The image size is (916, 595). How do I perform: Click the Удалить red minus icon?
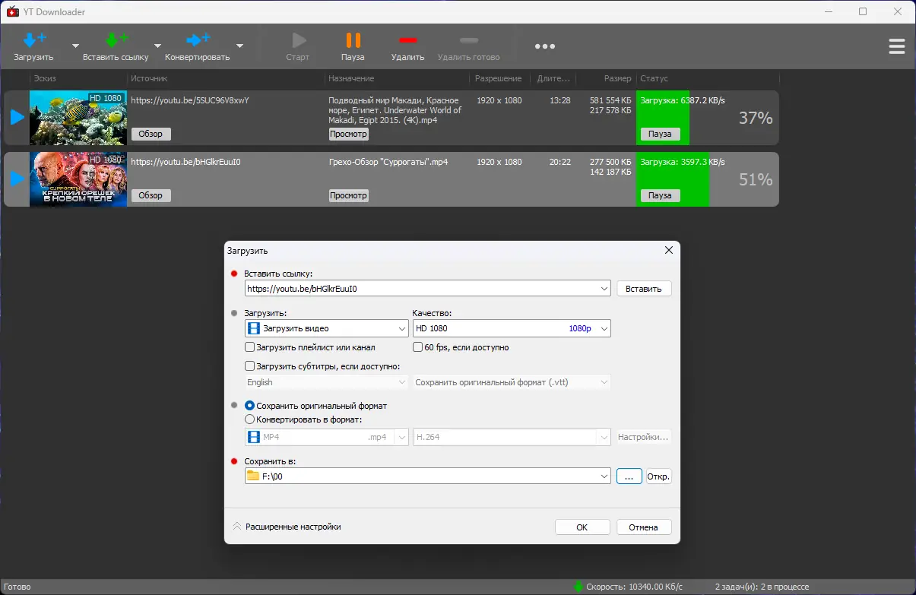pos(408,40)
